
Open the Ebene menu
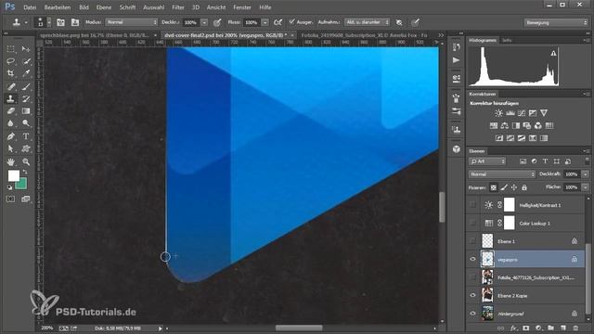click(104, 7)
